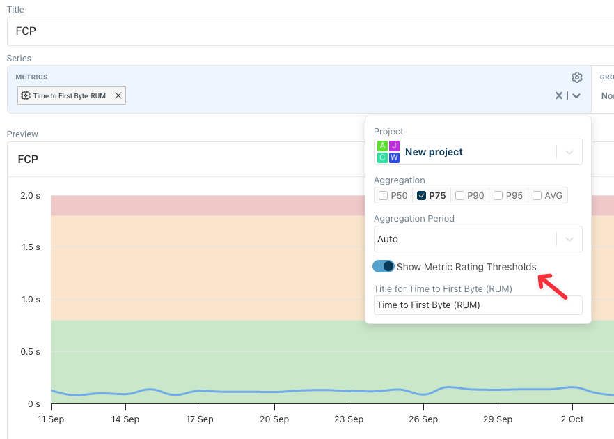This screenshot has width=614, height=439.
Task: Click the New project avatar icon
Action: (388, 152)
